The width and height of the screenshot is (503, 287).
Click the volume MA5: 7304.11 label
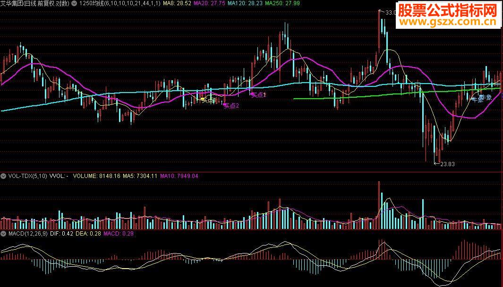[140, 176]
